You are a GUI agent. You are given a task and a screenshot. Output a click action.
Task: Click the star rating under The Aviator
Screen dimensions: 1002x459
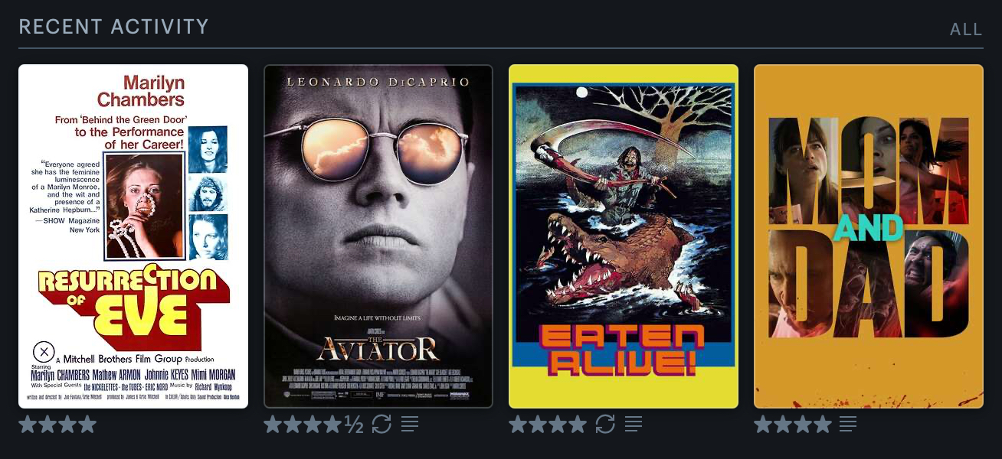pyautogui.click(x=313, y=424)
